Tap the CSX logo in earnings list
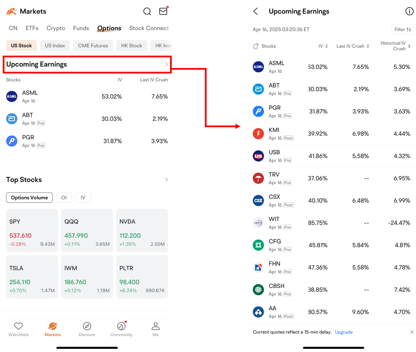The height and width of the screenshot is (352, 416). coord(258,201)
